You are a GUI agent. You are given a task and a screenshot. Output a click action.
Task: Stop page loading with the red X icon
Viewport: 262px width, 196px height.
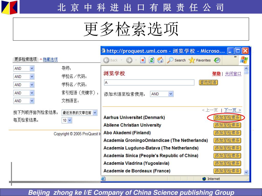point(143,60)
